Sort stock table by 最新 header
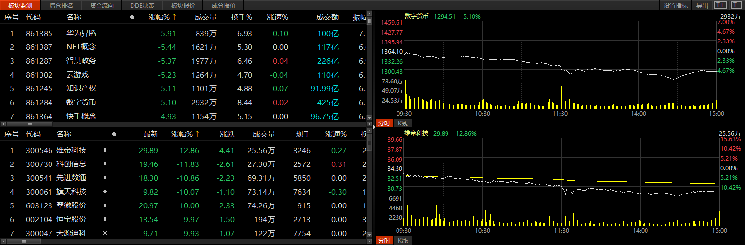 tap(151, 134)
